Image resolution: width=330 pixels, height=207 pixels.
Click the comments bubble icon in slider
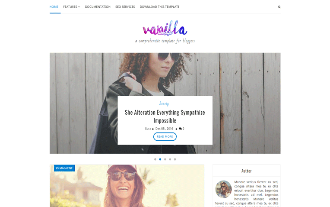(180, 129)
